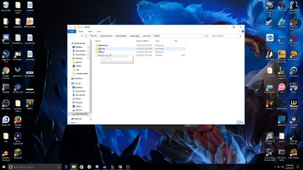Open the BPM Counter desktop icon
This screenshot has height=170, width=303.
(x=30, y=23)
